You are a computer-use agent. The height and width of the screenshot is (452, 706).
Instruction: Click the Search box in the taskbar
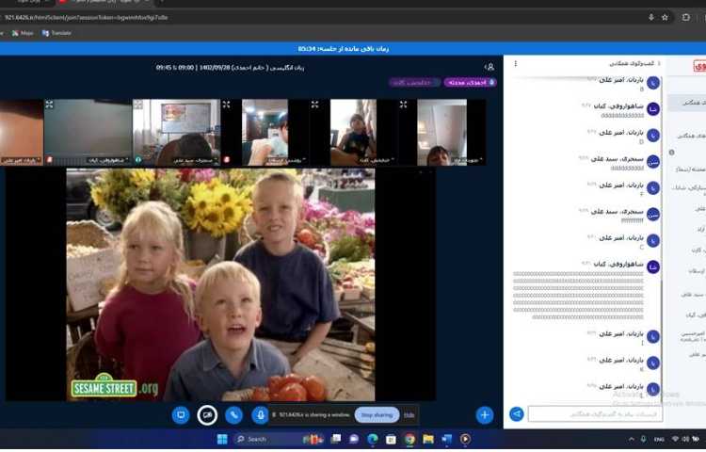pos(273,439)
